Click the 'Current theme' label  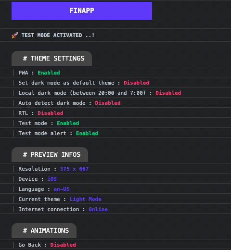pyautogui.click(x=39, y=199)
